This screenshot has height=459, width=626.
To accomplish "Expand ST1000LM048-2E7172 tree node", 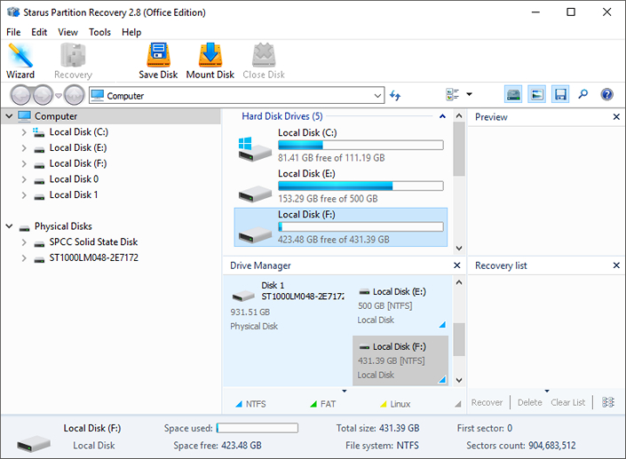I will pos(24,258).
